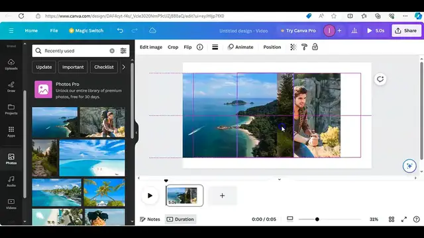Open the Flip option
This screenshot has width=424, height=238.
(187, 47)
